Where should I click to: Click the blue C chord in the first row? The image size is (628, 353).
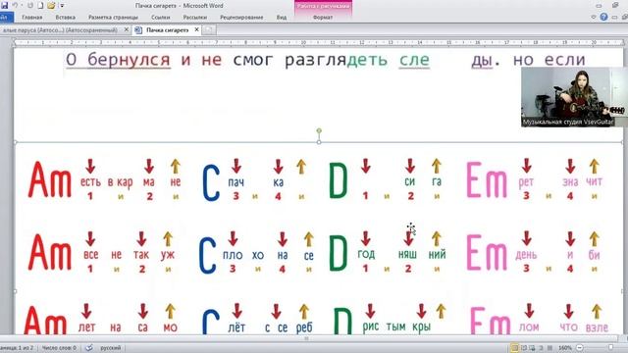coord(211,183)
